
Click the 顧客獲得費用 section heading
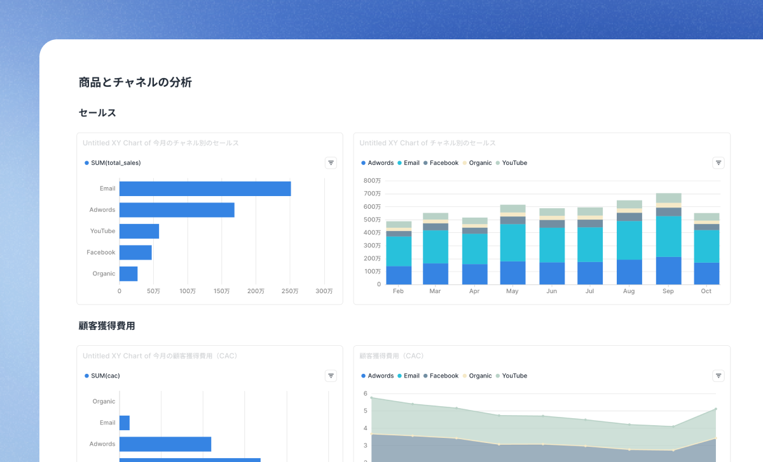[x=107, y=326]
